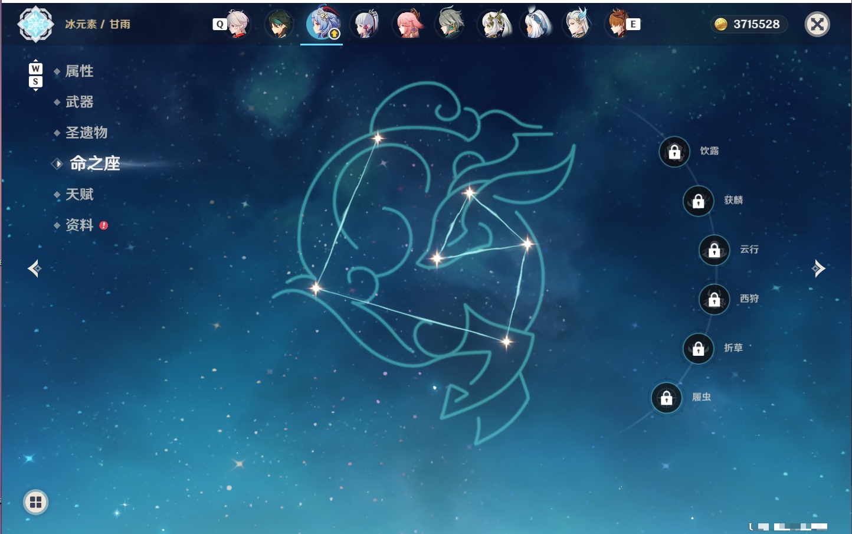Open the 圣遗物 artifacts menu

[86, 133]
